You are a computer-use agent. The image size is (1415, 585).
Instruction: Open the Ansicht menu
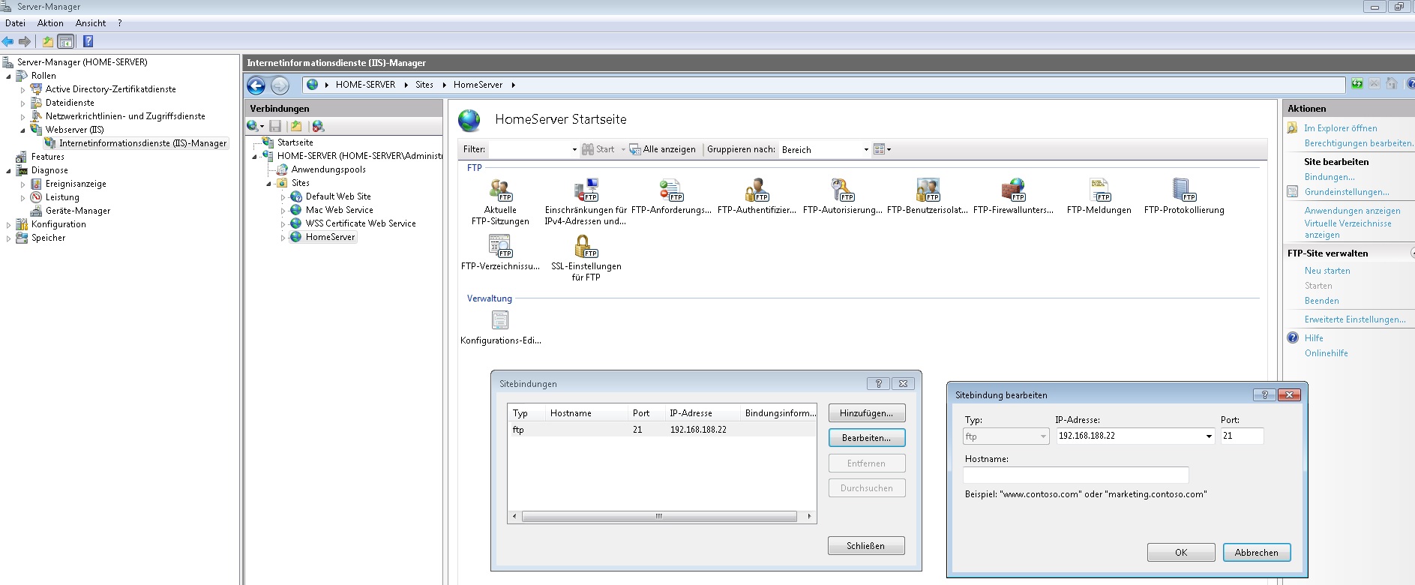(91, 23)
